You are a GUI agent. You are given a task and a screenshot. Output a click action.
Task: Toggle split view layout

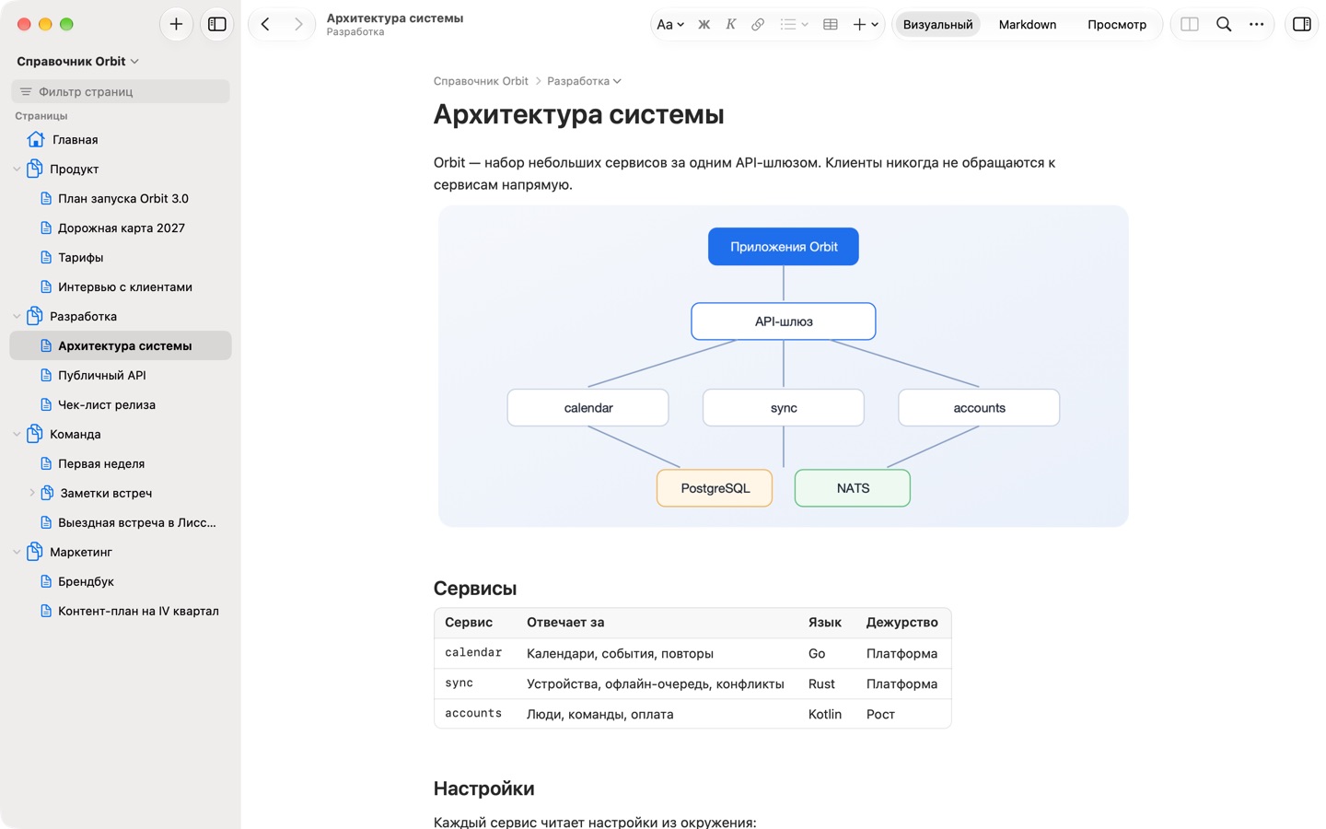point(1190,25)
